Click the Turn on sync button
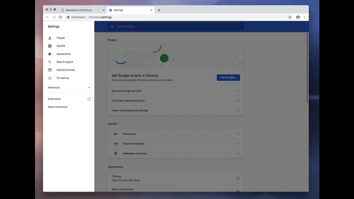 pyautogui.click(x=228, y=78)
